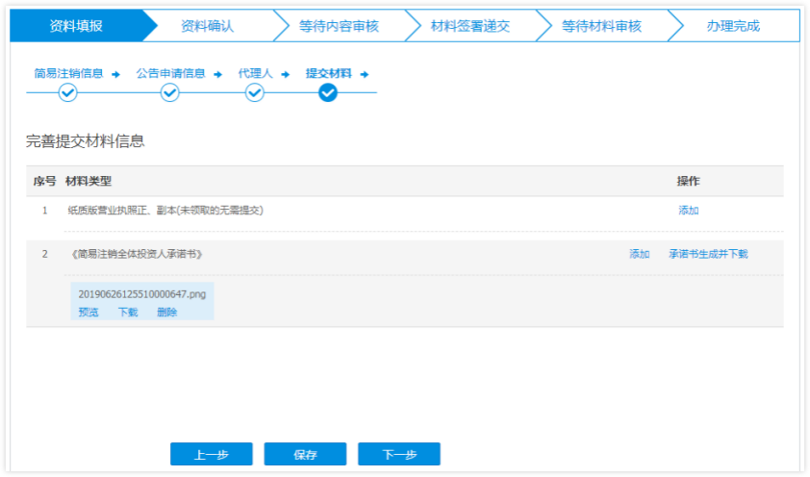Go to the 材料签署递交 stage tab

[470, 26]
